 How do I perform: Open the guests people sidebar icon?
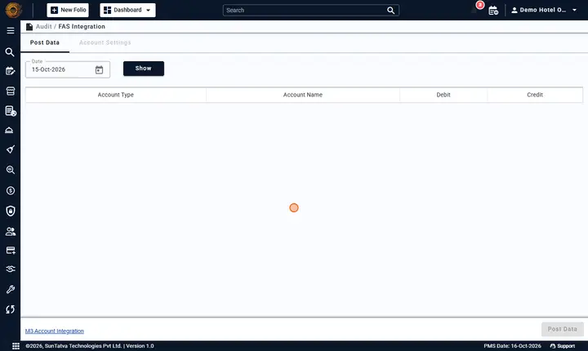click(11, 231)
